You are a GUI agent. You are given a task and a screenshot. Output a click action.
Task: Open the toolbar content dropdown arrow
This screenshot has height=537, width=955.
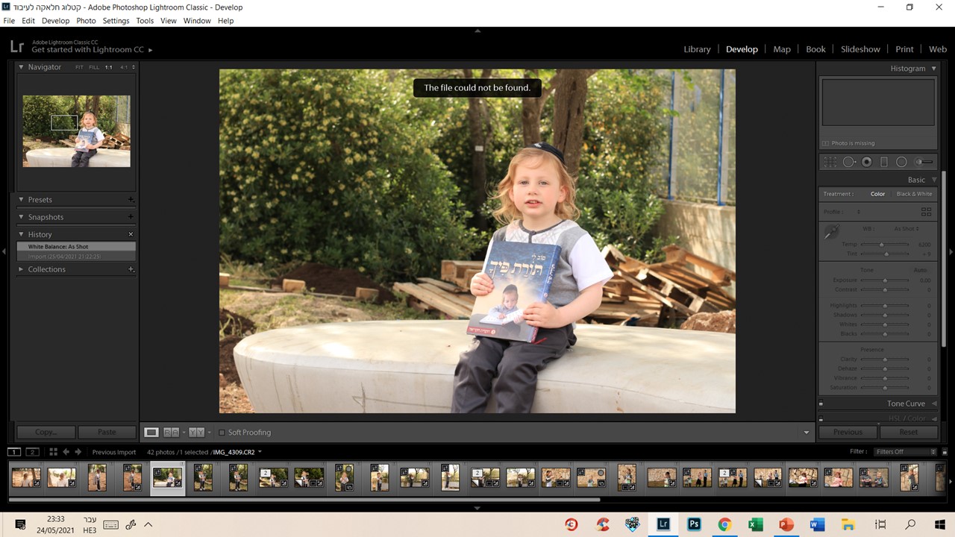pyautogui.click(x=807, y=433)
